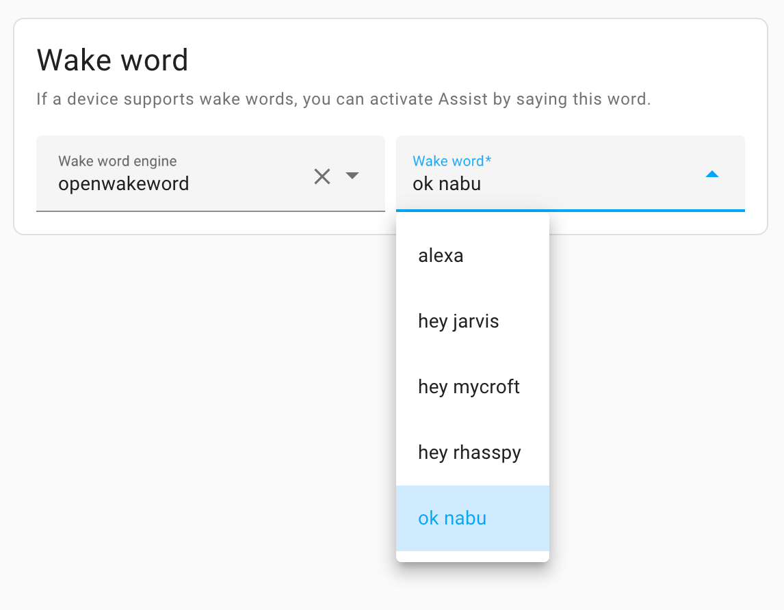Viewport: 784px width, 610px height.
Task: Click the openwakeword engine value text
Action: click(124, 184)
